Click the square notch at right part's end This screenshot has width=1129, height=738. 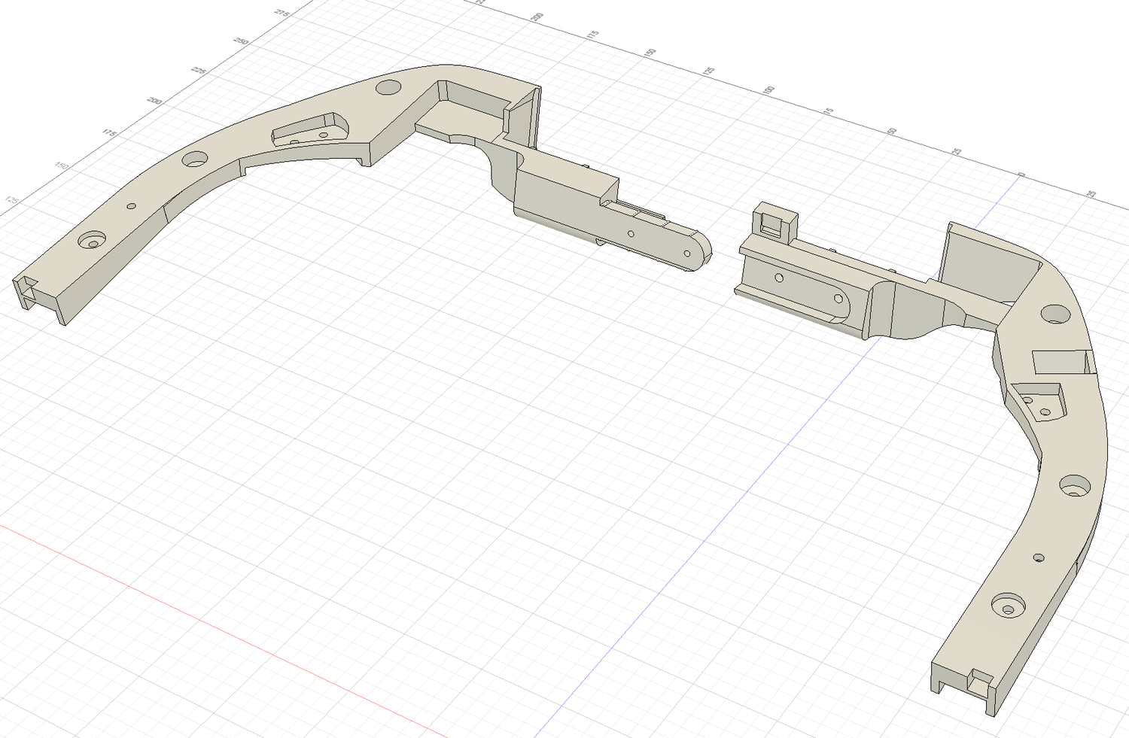[x=979, y=682]
